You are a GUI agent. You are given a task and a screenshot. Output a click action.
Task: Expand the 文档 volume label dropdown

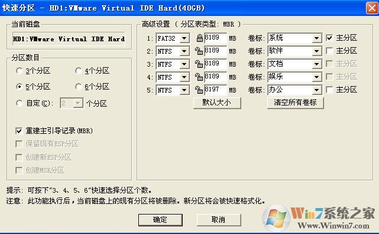[316, 64]
